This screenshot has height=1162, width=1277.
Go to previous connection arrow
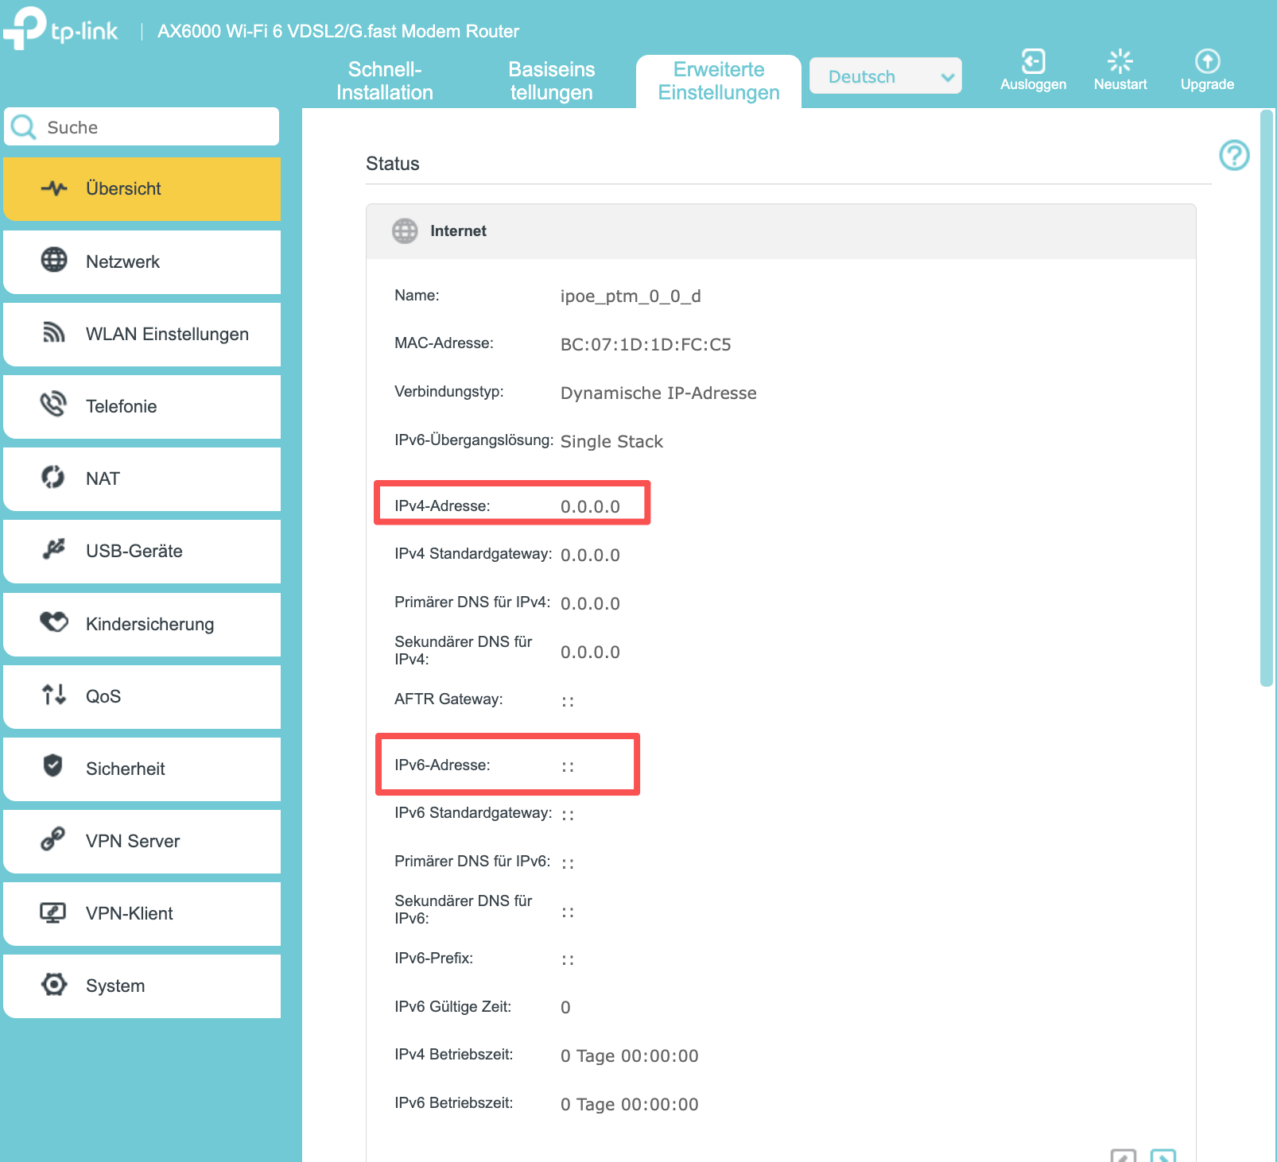(x=1123, y=1156)
